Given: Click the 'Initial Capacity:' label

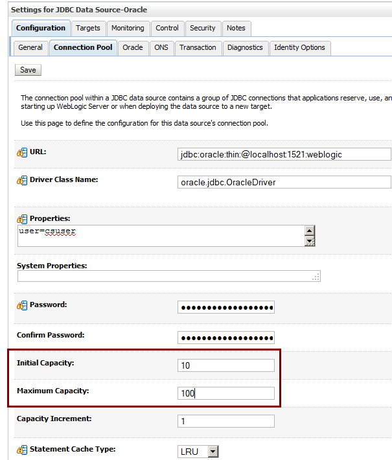Looking at the screenshot, I should [45, 363].
